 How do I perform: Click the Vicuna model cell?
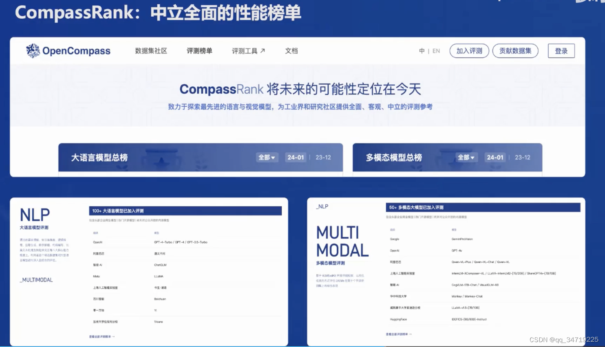(x=158, y=322)
